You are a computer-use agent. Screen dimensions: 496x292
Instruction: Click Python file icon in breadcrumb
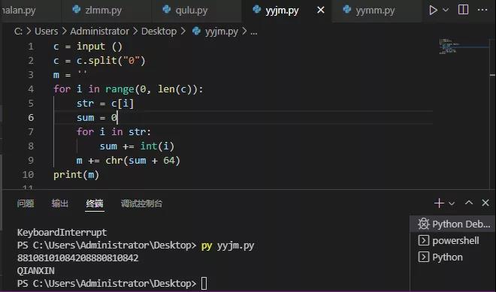click(x=196, y=31)
